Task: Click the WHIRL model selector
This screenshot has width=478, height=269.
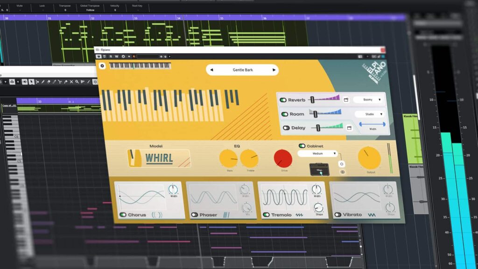Action: (x=159, y=158)
